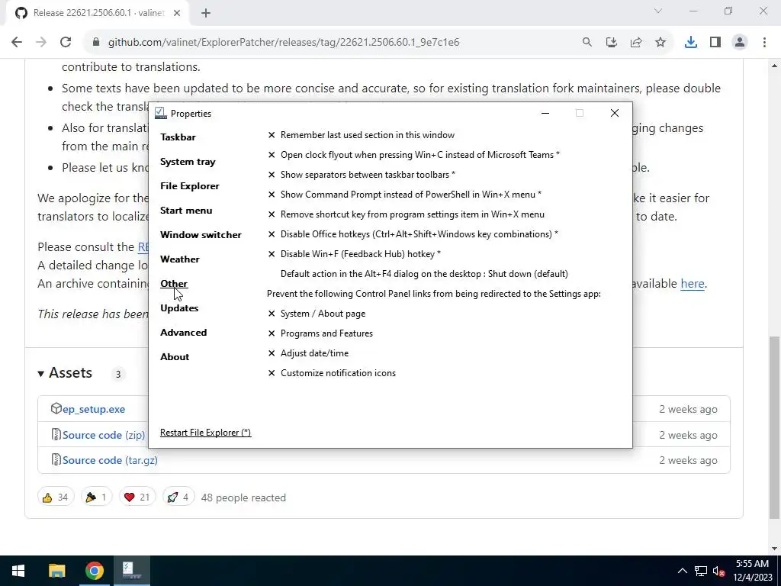Click the Properties window title icon
The height and width of the screenshot is (586, 781).
coord(160,113)
